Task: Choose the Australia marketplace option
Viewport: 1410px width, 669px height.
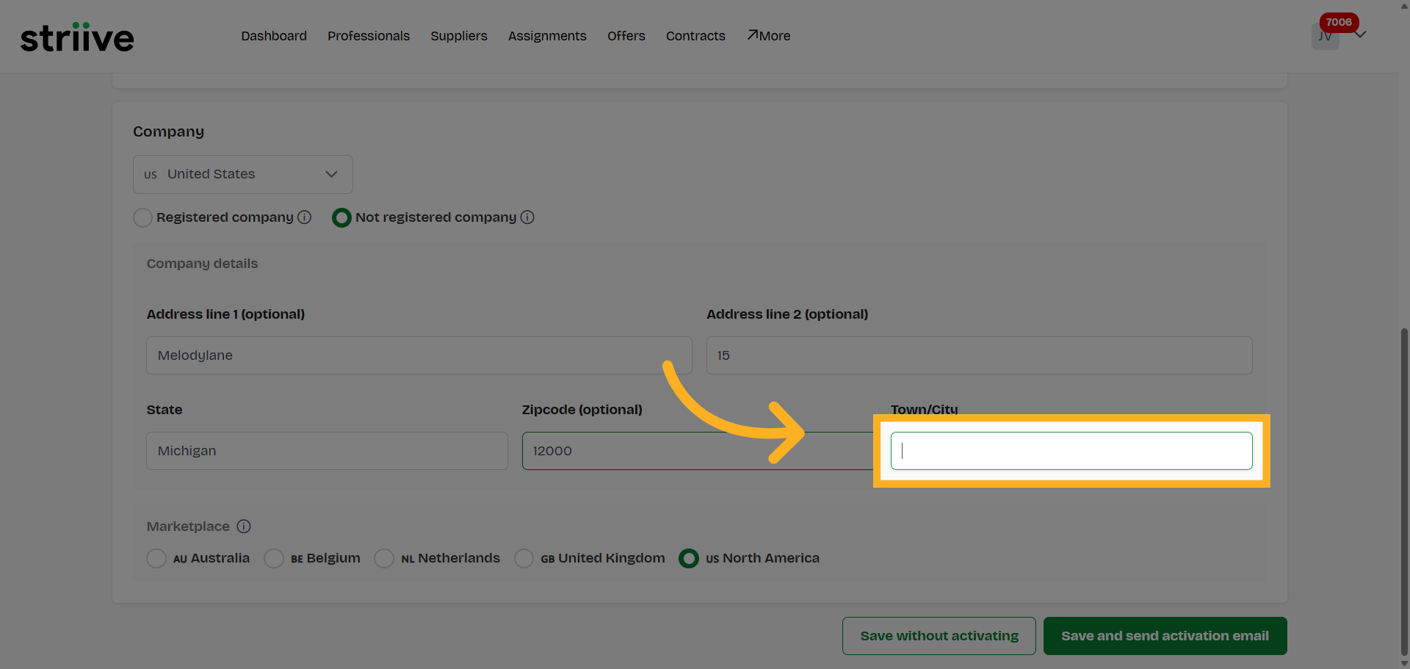Action: pos(156,559)
